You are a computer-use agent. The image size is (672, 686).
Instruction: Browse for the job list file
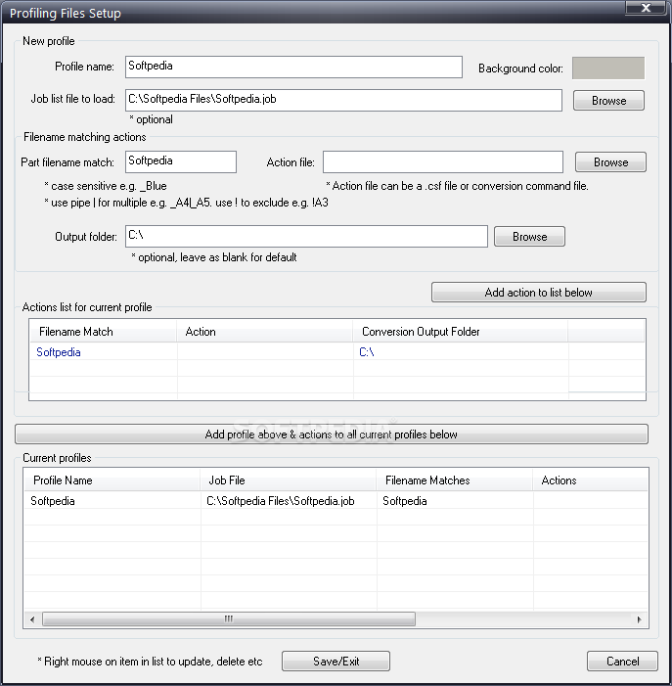tap(608, 101)
